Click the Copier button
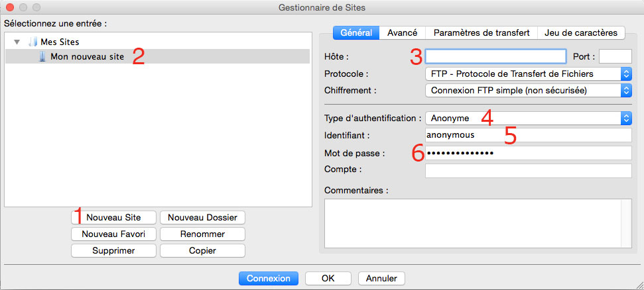This screenshot has width=644, height=290. pos(202,251)
